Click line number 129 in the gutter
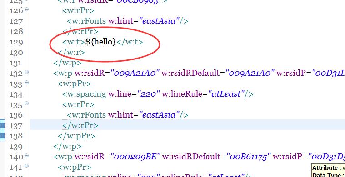This screenshot has width=345, height=177. click(x=16, y=42)
